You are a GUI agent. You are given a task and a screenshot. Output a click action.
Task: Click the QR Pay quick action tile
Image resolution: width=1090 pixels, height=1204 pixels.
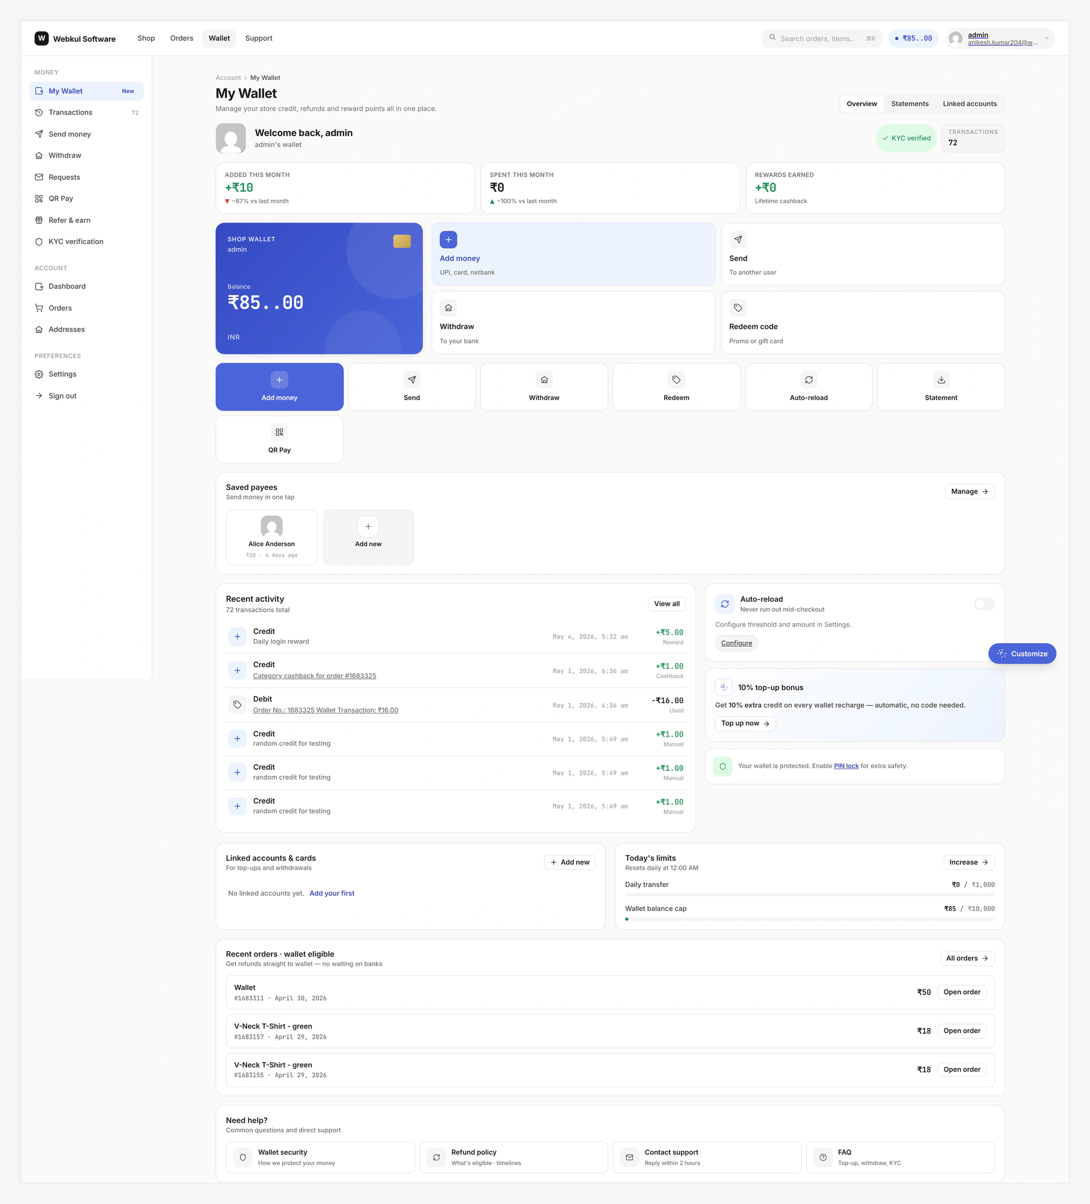[279, 439]
